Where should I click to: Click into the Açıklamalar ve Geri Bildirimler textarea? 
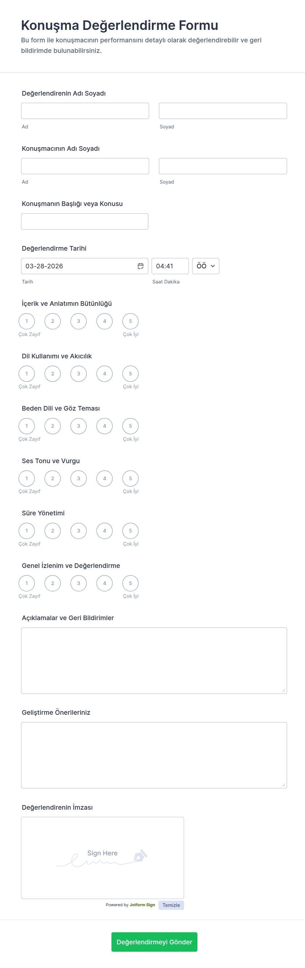pyautogui.click(x=154, y=660)
